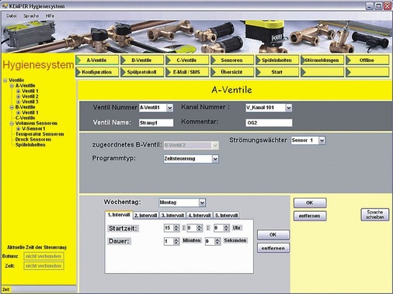Show the Störmeldungen page
This screenshot has width=393, height=294.
[322, 60]
